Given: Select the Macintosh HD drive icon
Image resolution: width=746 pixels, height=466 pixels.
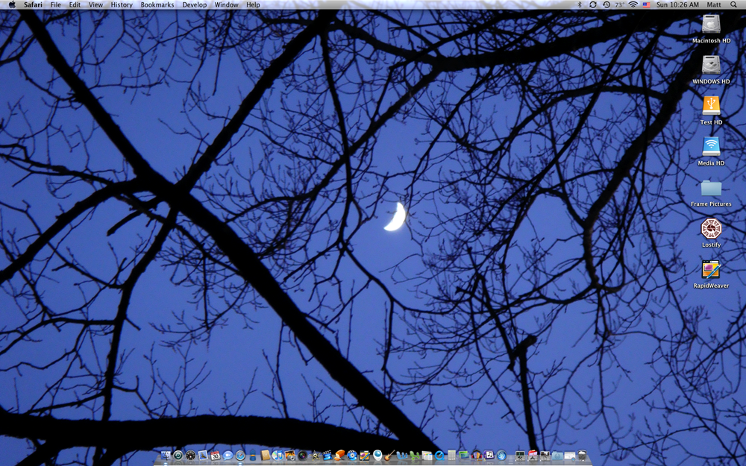Looking at the screenshot, I should click(x=711, y=25).
